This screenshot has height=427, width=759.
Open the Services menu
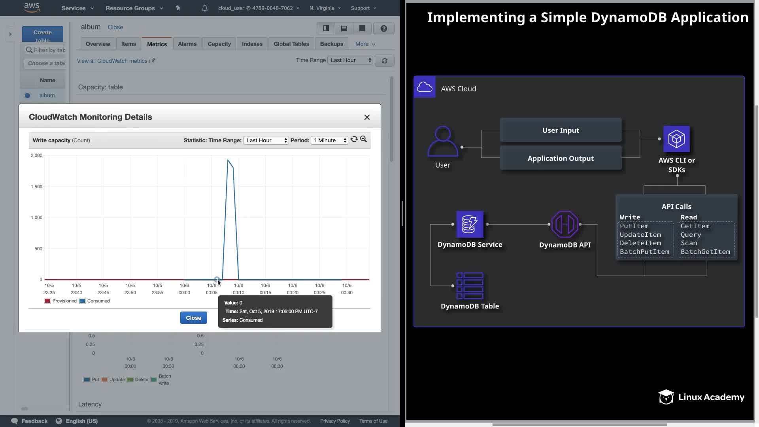pyautogui.click(x=77, y=8)
